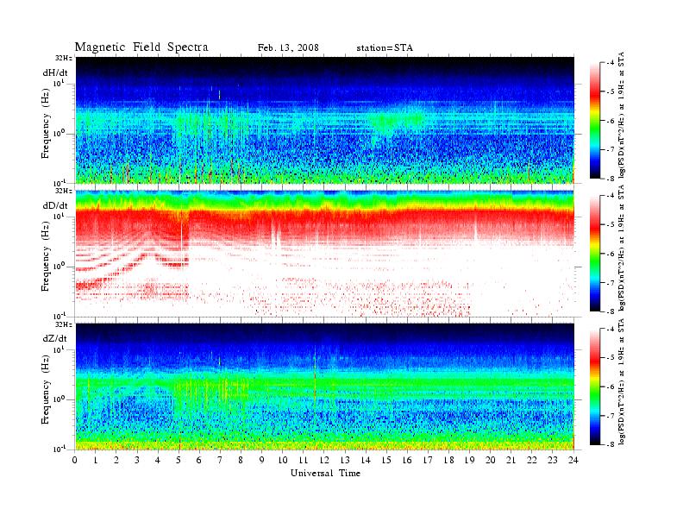Click the dD/dt color bar unit label

click(622, 248)
